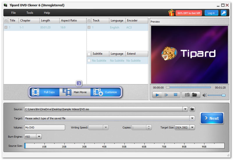The height and width of the screenshot is (160, 233).
Task: Open the snapshot folder icon
Action: (x=194, y=95)
